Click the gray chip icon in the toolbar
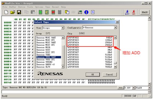 60,12
